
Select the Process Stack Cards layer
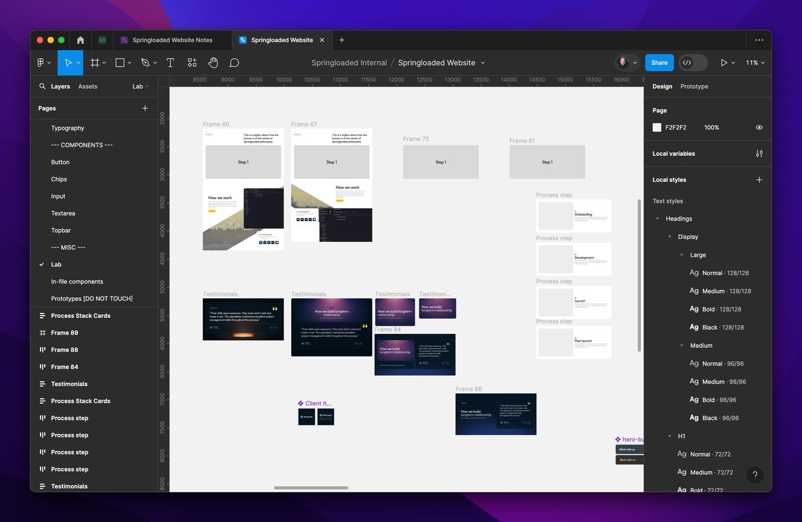click(80, 315)
